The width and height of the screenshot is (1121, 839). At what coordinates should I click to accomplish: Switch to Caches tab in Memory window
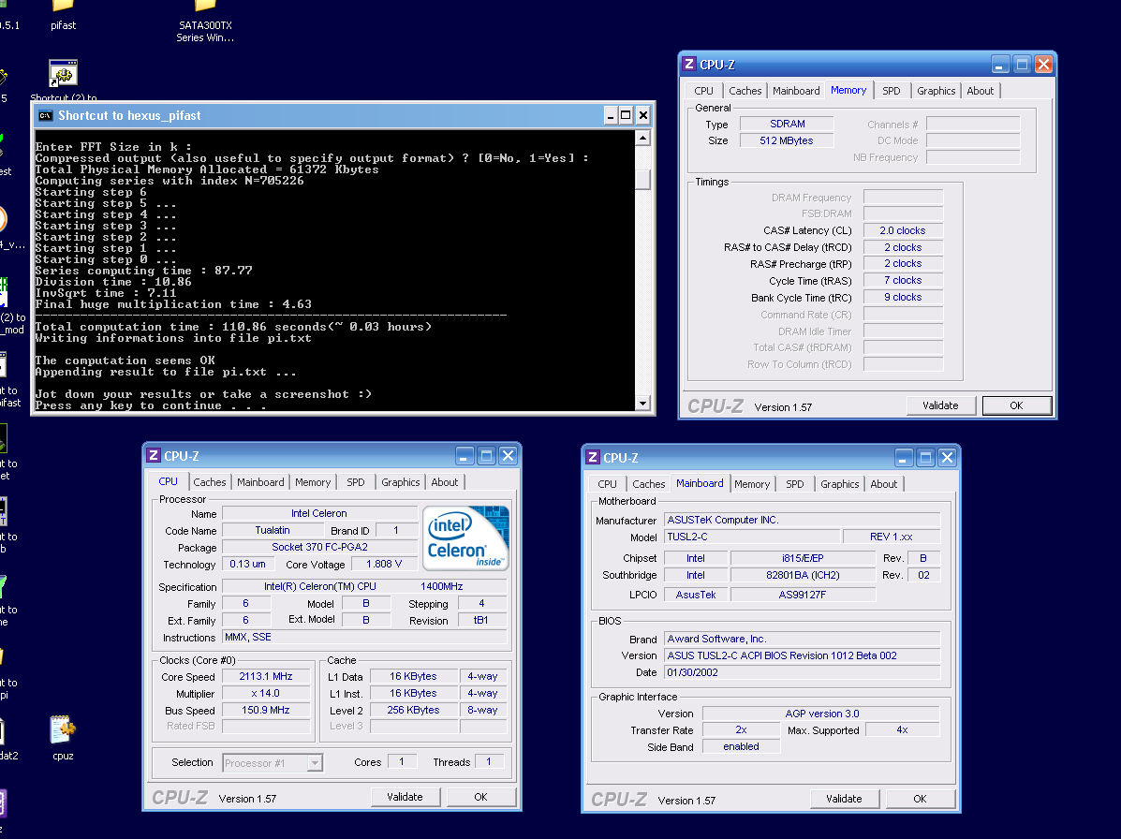pyautogui.click(x=745, y=91)
